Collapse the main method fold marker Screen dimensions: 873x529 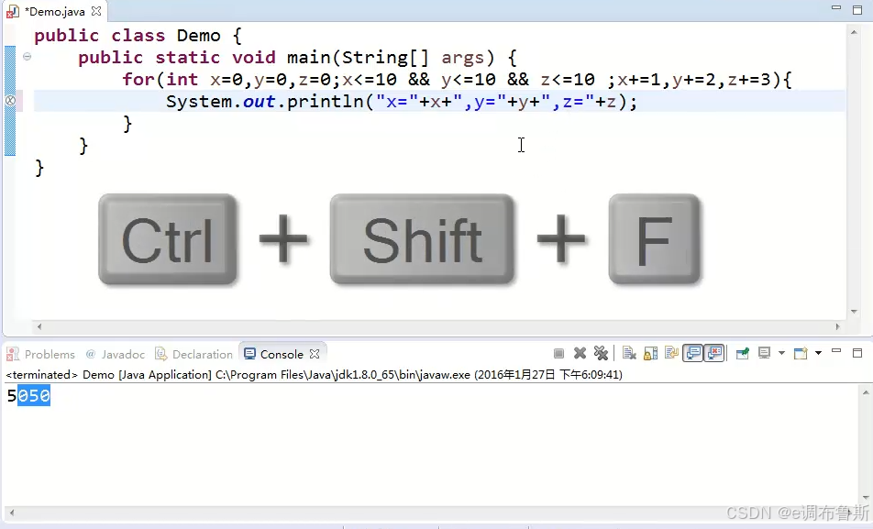(x=27, y=56)
